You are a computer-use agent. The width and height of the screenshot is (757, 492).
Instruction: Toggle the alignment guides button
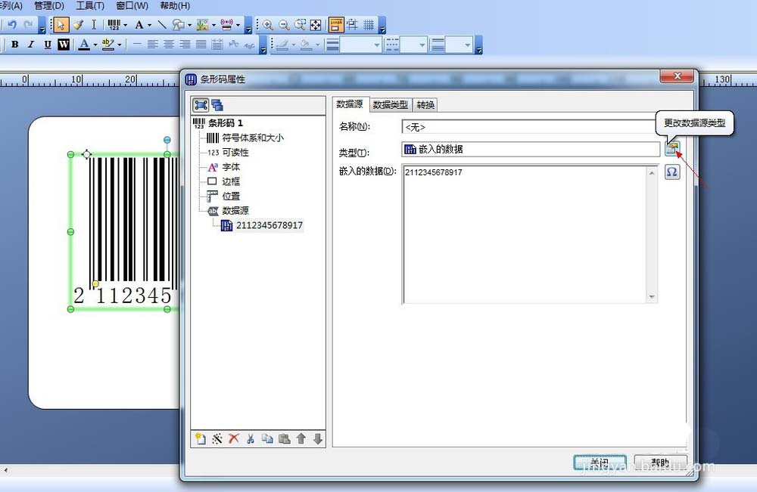click(x=353, y=25)
